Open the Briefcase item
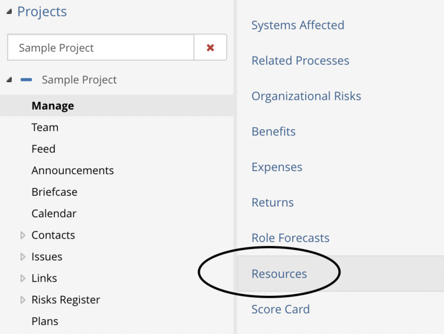 (x=54, y=192)
